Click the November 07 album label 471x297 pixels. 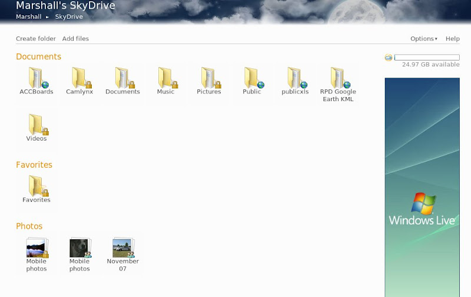[123, 265]
